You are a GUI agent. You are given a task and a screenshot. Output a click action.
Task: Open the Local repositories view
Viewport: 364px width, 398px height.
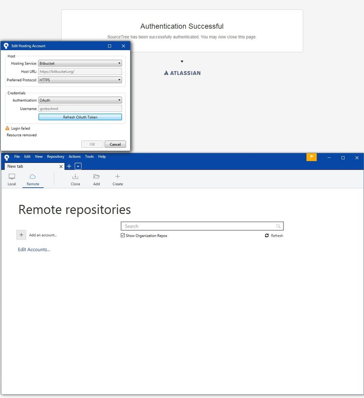[12, 180]
